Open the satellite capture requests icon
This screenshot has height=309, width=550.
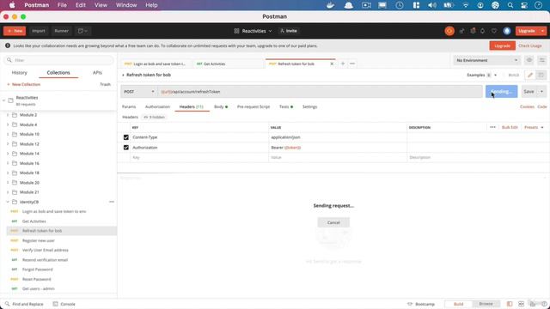pos(461,31)
